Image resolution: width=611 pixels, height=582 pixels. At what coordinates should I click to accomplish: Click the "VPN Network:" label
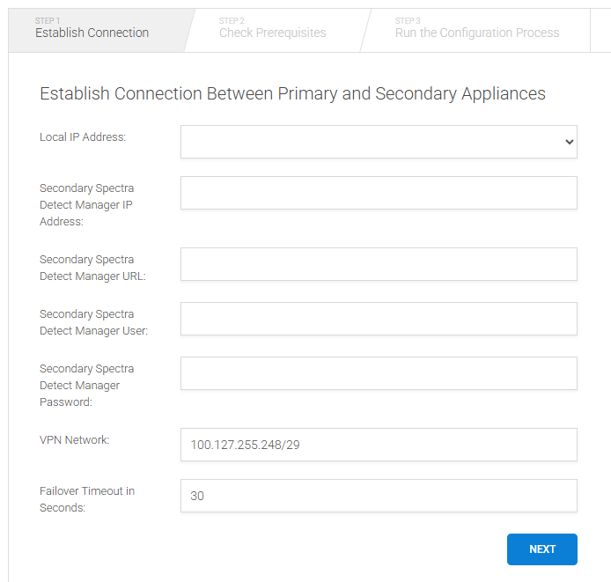75,439
